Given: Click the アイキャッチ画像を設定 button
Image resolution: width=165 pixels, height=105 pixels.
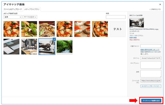Looking at the screenshot, I should point(151,100).
